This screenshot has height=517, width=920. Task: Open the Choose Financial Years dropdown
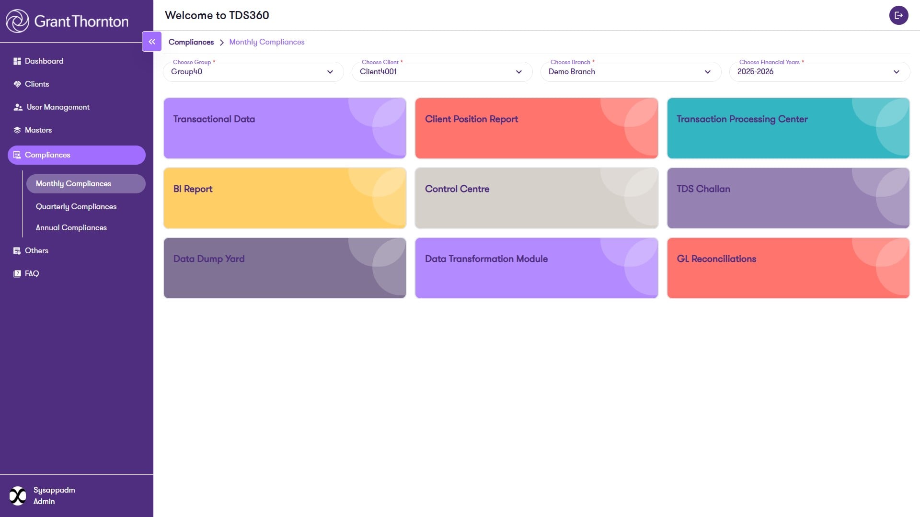[x=820, y=72]
